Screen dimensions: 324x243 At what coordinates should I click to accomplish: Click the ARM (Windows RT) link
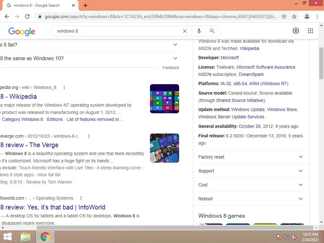point(269,84)
